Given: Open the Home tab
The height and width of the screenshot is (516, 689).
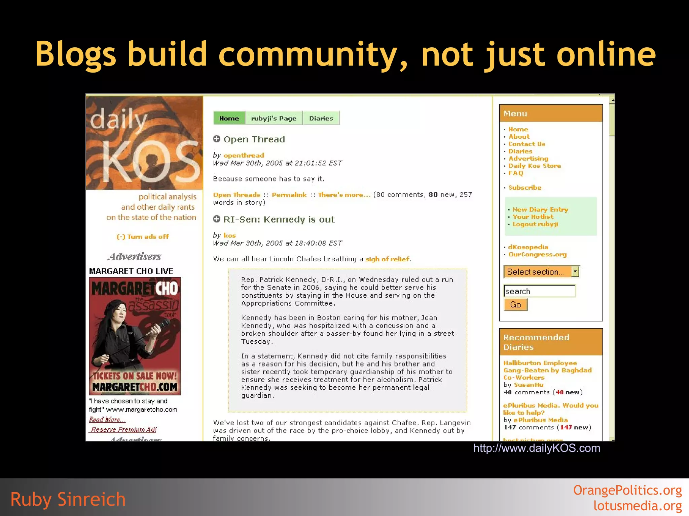Looking at the screenshot, I should (x=229, y=118).
